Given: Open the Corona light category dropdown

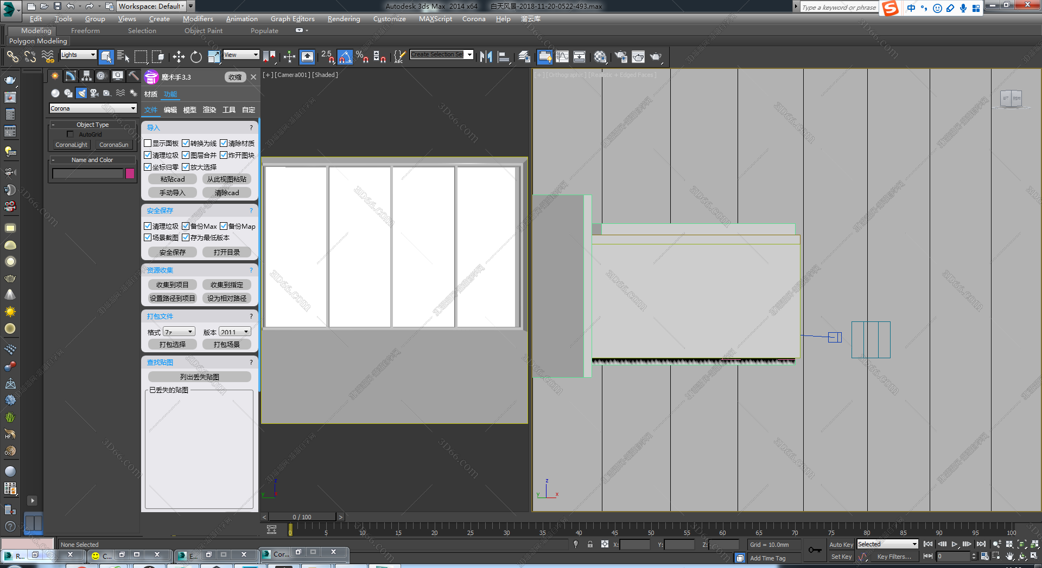Looking at the screenshot, I should 93,108.
